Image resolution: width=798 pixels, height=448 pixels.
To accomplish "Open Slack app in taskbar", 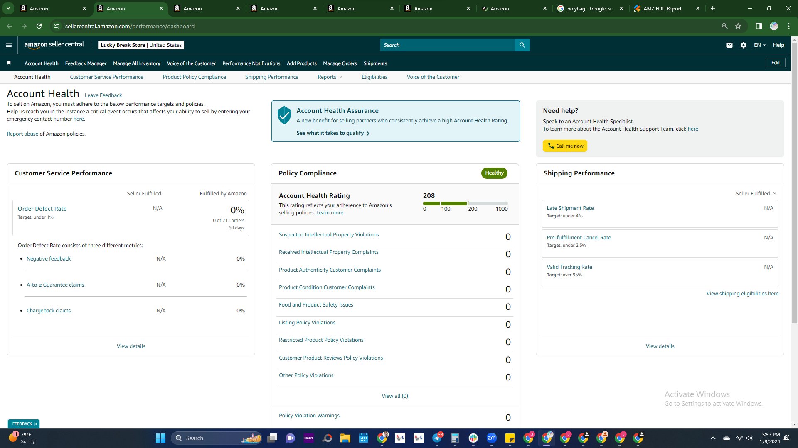I will (x=473, y=438).
